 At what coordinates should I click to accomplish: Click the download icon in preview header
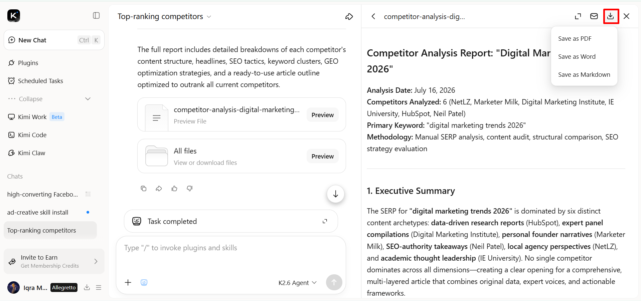coord(611,16)
